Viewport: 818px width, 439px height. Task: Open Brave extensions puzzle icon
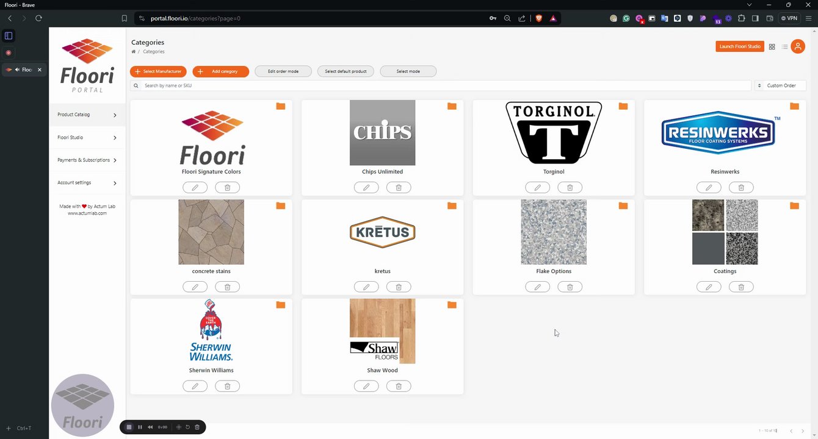pyautogui.click(x=742, y=18)
